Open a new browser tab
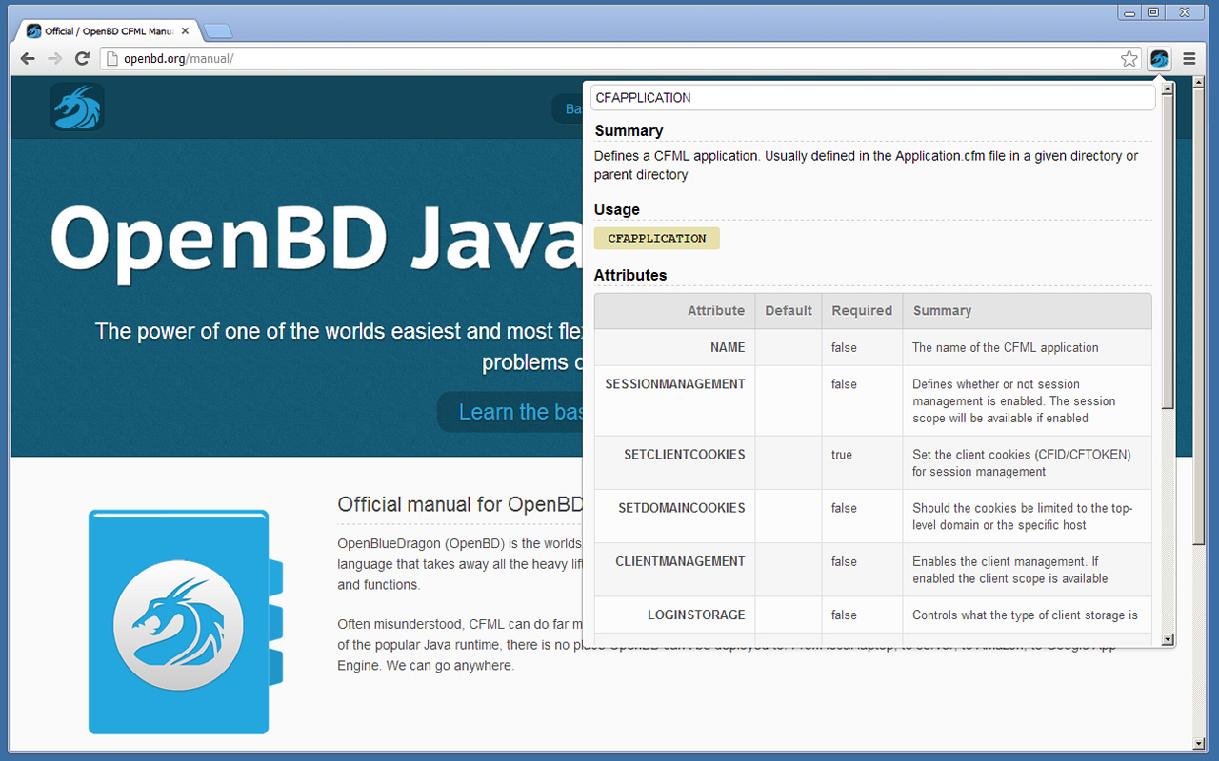1219x761 pixels. [217, 29]
